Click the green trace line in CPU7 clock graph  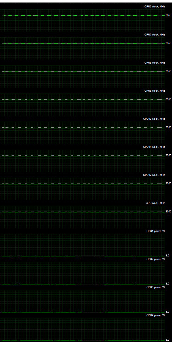point(83,43)
